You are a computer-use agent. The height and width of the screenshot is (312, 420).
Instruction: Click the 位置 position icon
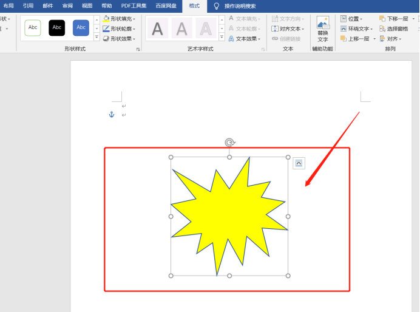(344, 18)
